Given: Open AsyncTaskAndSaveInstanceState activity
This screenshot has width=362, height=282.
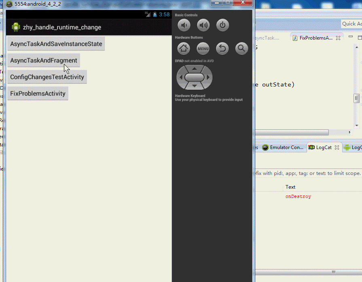Looking at the screenshot, I should (56, 44).
